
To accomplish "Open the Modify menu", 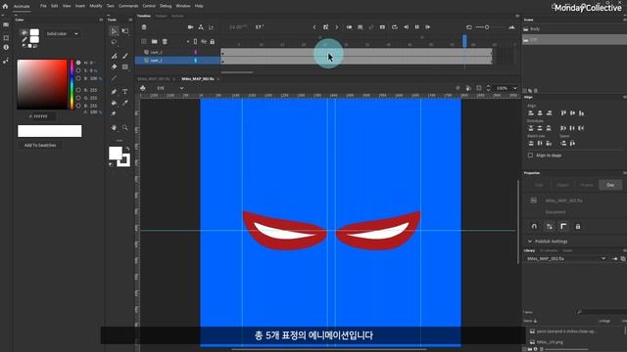I will (x=96, y=6).
